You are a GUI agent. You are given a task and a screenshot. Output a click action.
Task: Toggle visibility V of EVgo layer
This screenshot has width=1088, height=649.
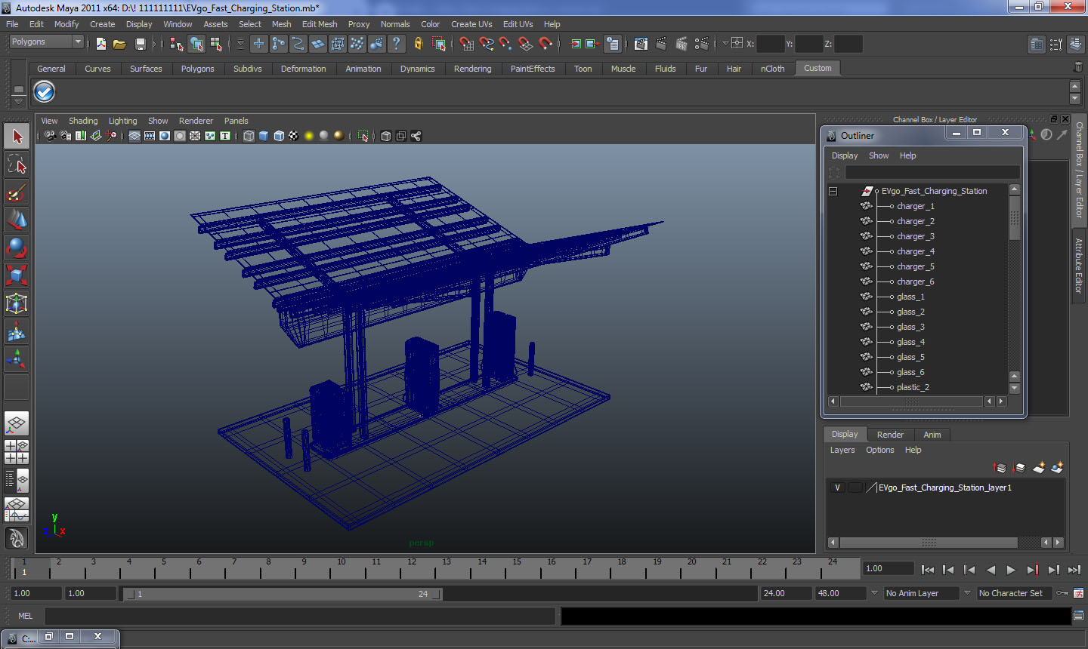pyautogui.click(x=837, y=488)
